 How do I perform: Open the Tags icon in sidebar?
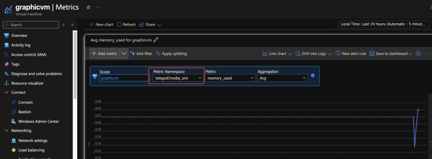pos(7,64)
